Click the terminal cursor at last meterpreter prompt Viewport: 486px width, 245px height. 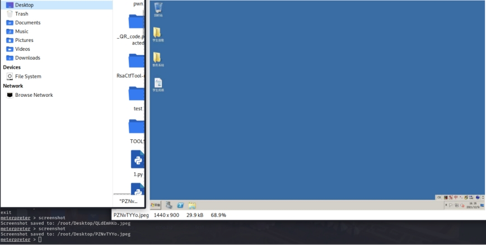(x=40, y=239)
